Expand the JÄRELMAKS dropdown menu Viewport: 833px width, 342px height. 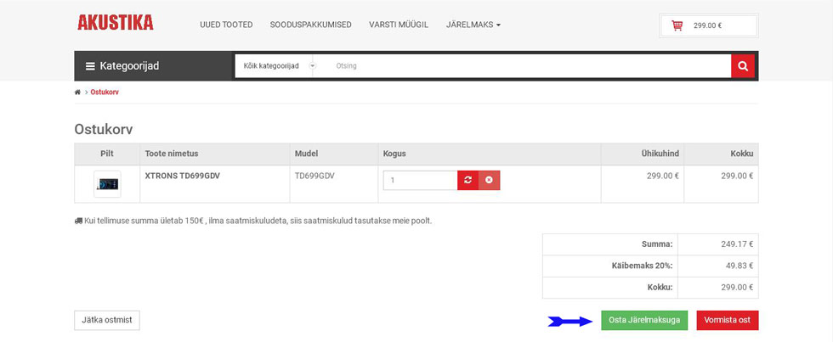473,25
